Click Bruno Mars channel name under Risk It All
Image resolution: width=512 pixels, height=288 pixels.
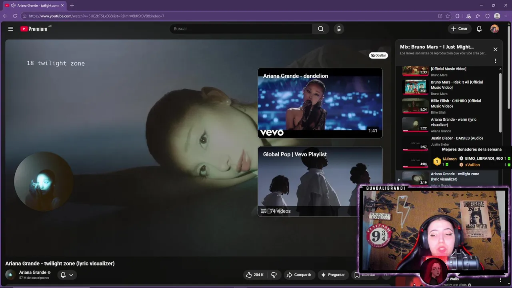[x=439, y=94]
